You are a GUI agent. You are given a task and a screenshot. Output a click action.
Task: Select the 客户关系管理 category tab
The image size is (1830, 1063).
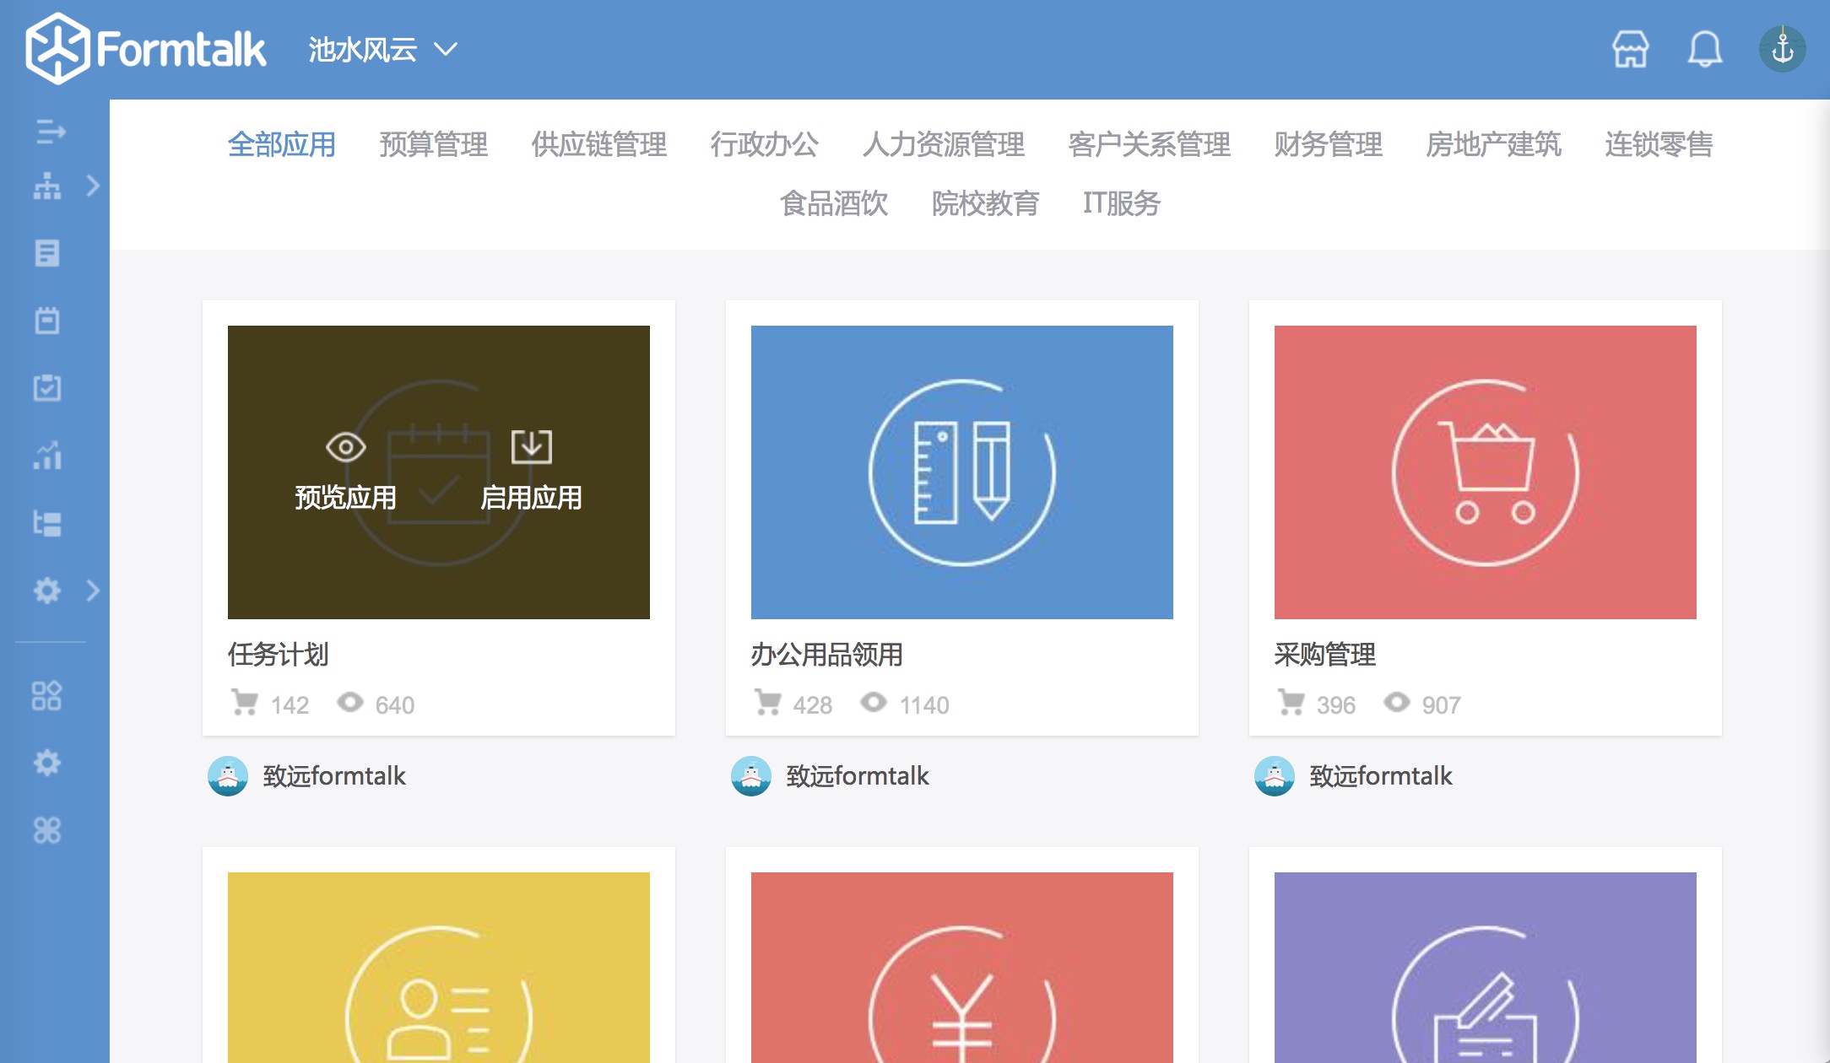1150,144
